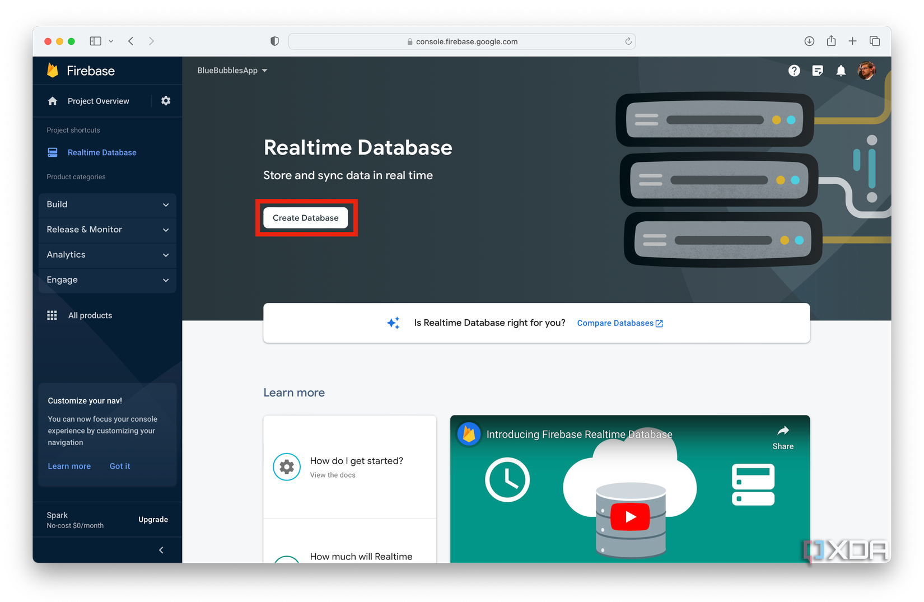The image size is (924, 602).
Task: Click the Upgrade plan button
Action: click(x=153, y=520)
